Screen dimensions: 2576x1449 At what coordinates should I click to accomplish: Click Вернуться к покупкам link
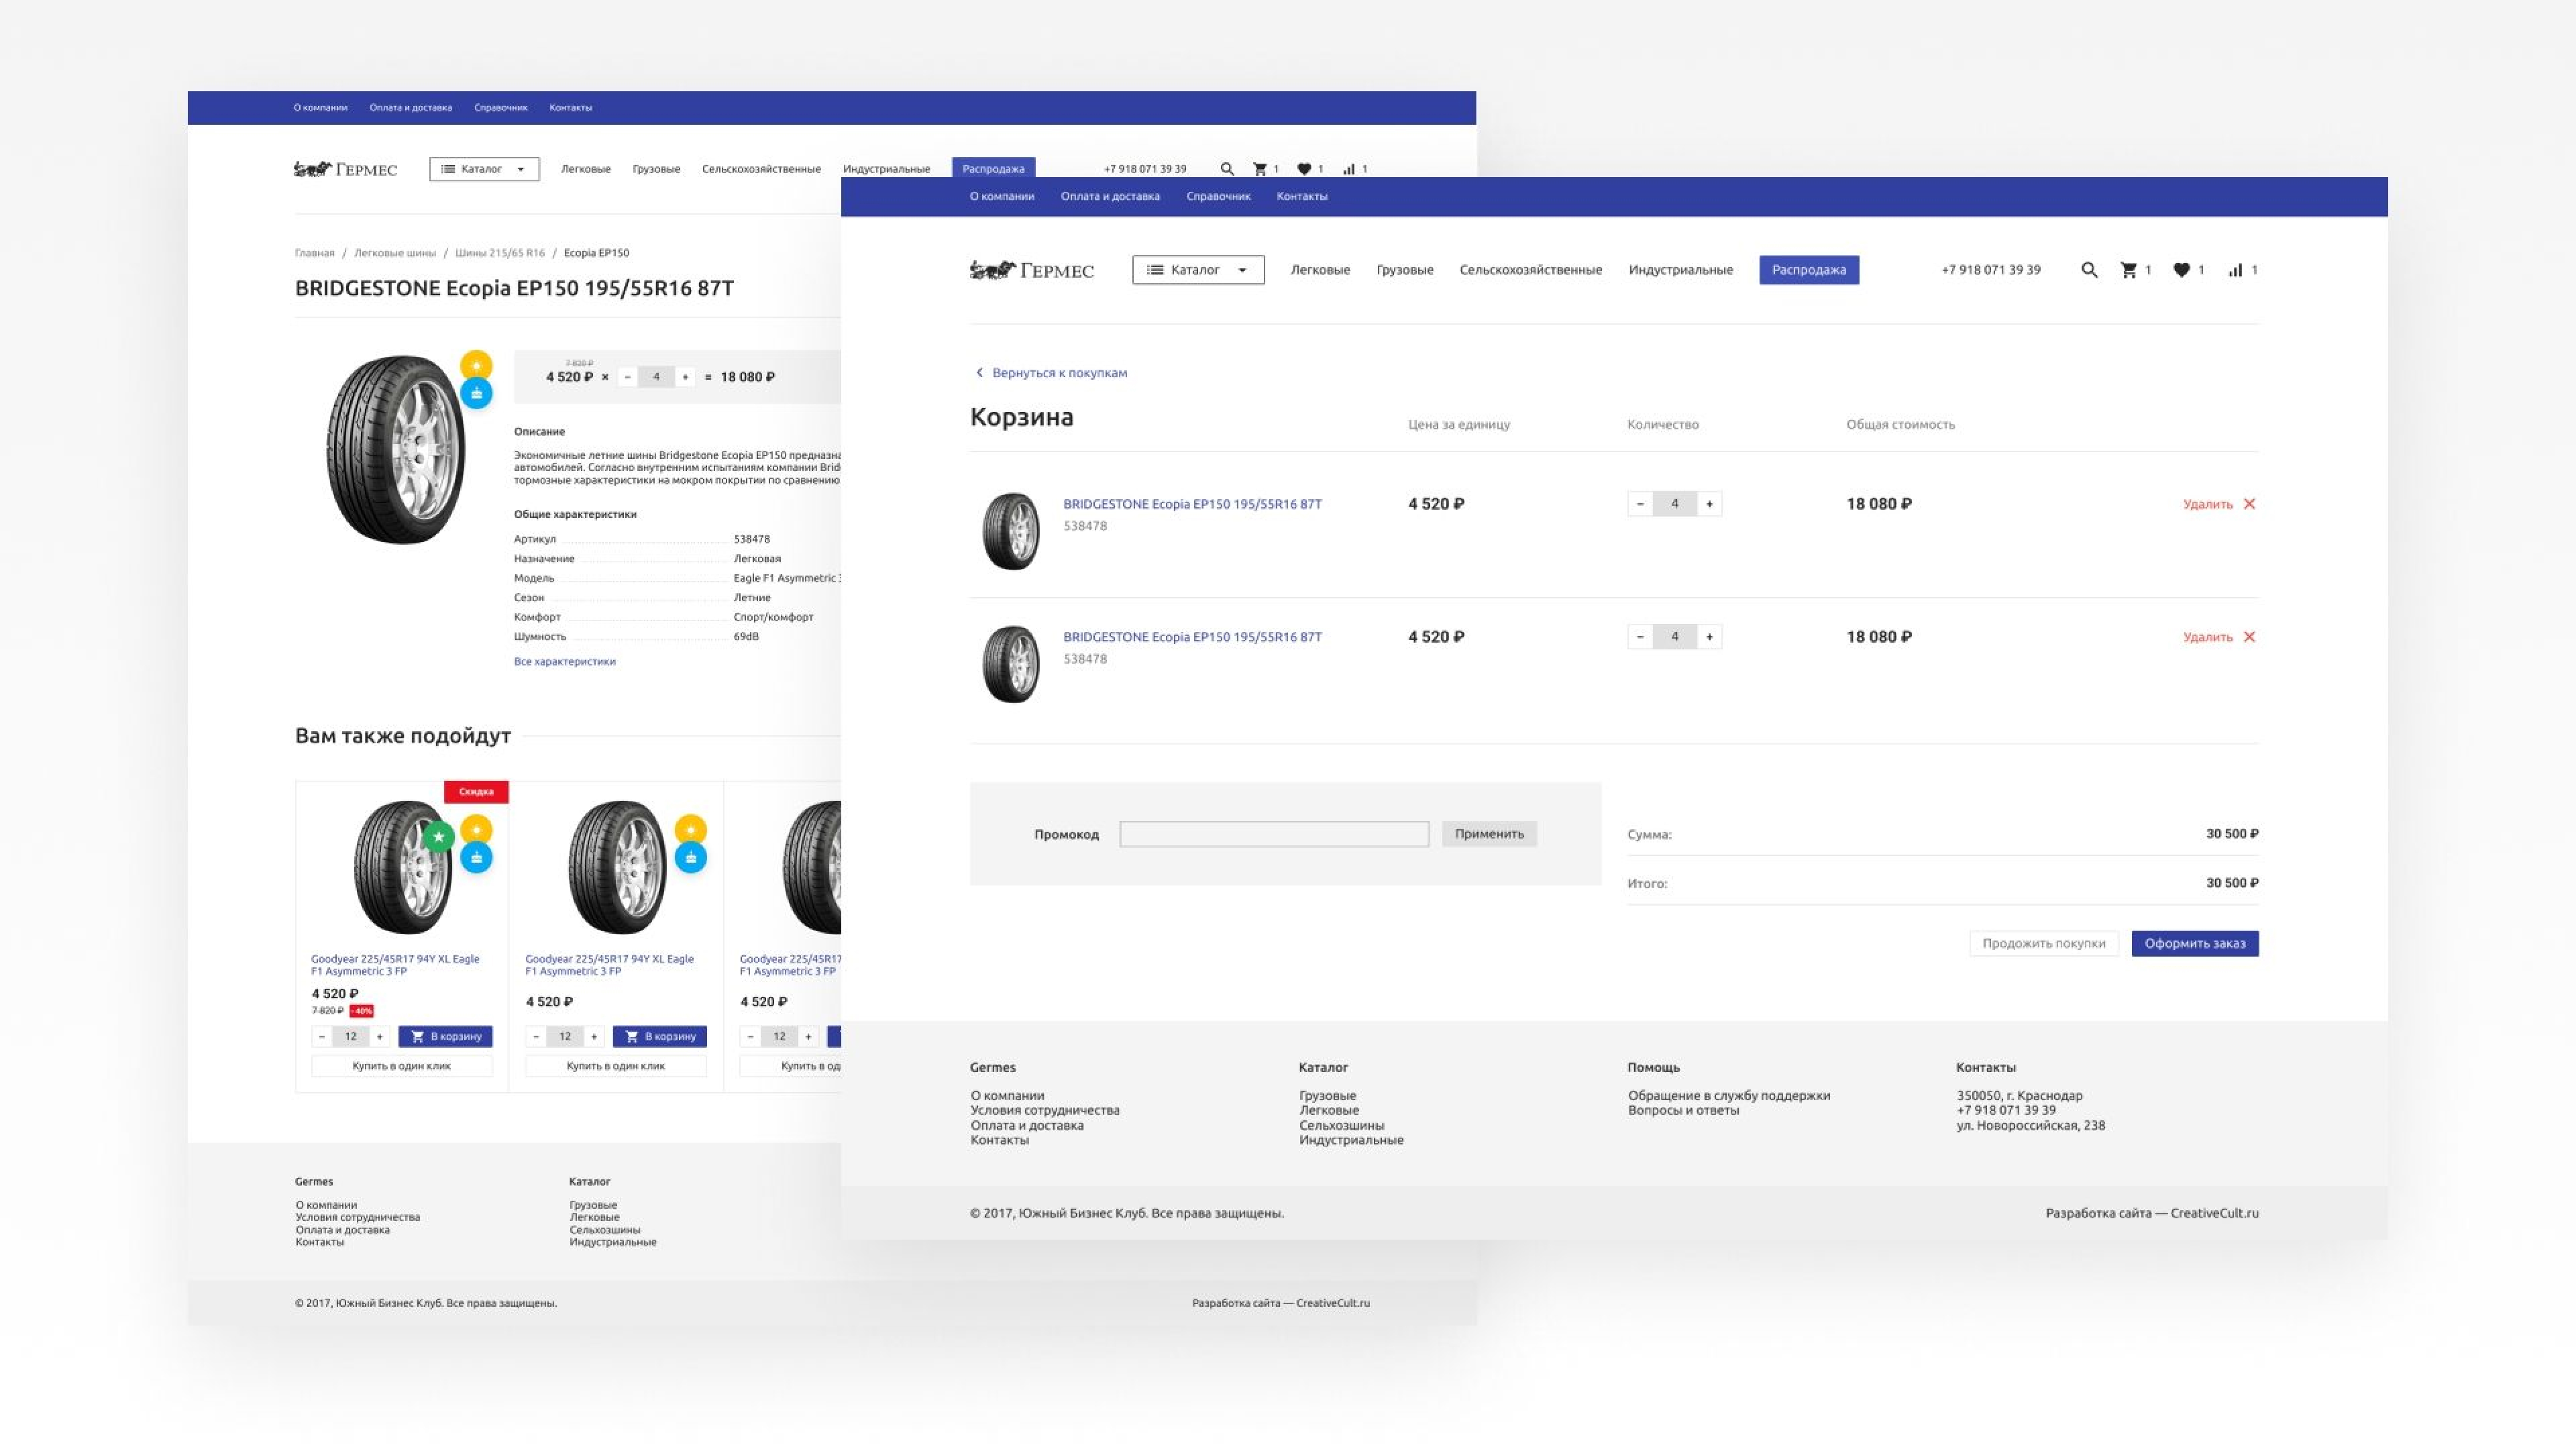pos(1059,372)
